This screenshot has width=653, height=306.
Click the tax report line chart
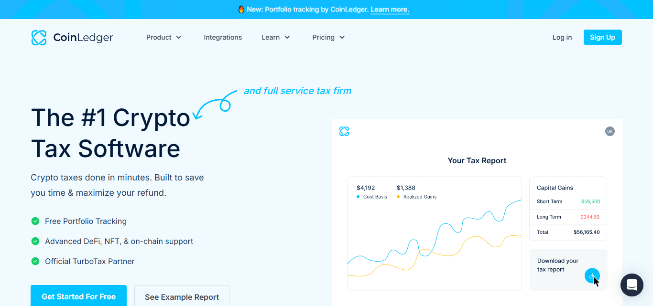coord(434,233)
